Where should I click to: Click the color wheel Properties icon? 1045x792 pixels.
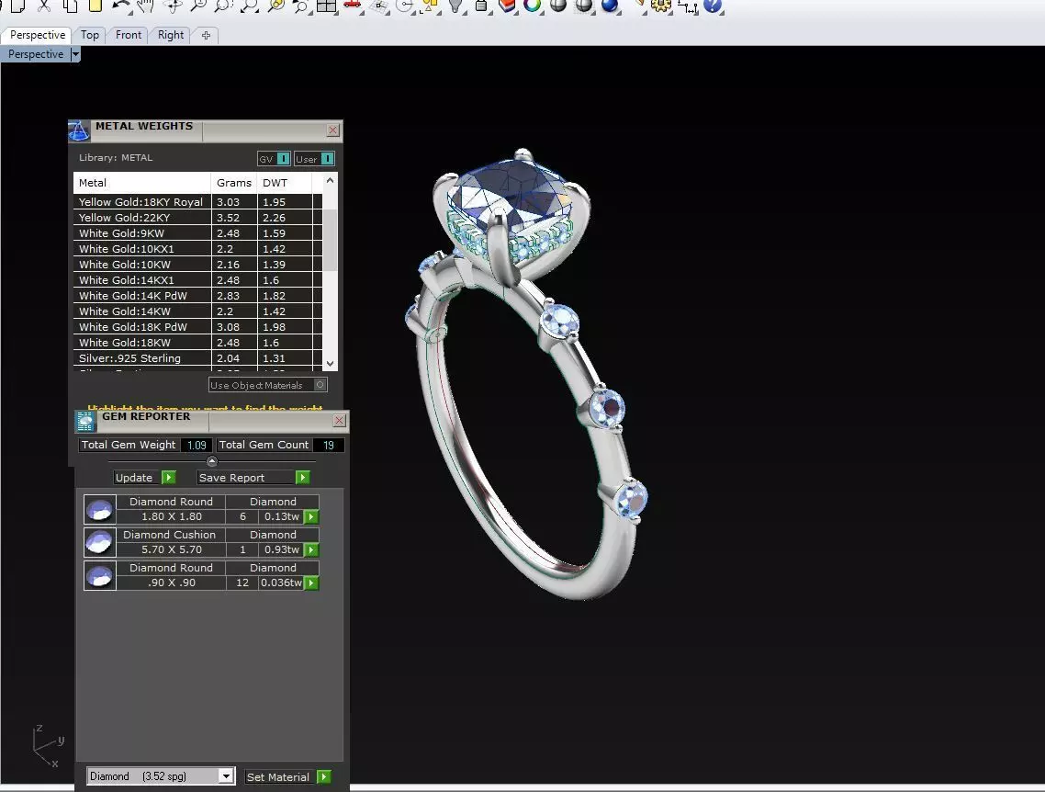click(533, 6)
